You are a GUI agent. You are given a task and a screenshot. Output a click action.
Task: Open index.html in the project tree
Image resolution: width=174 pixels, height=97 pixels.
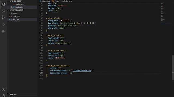point(16,16)
